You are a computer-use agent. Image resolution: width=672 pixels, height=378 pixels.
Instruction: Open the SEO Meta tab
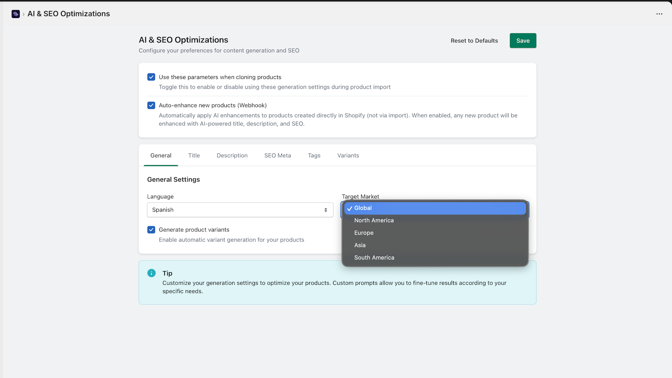point(277,155)
